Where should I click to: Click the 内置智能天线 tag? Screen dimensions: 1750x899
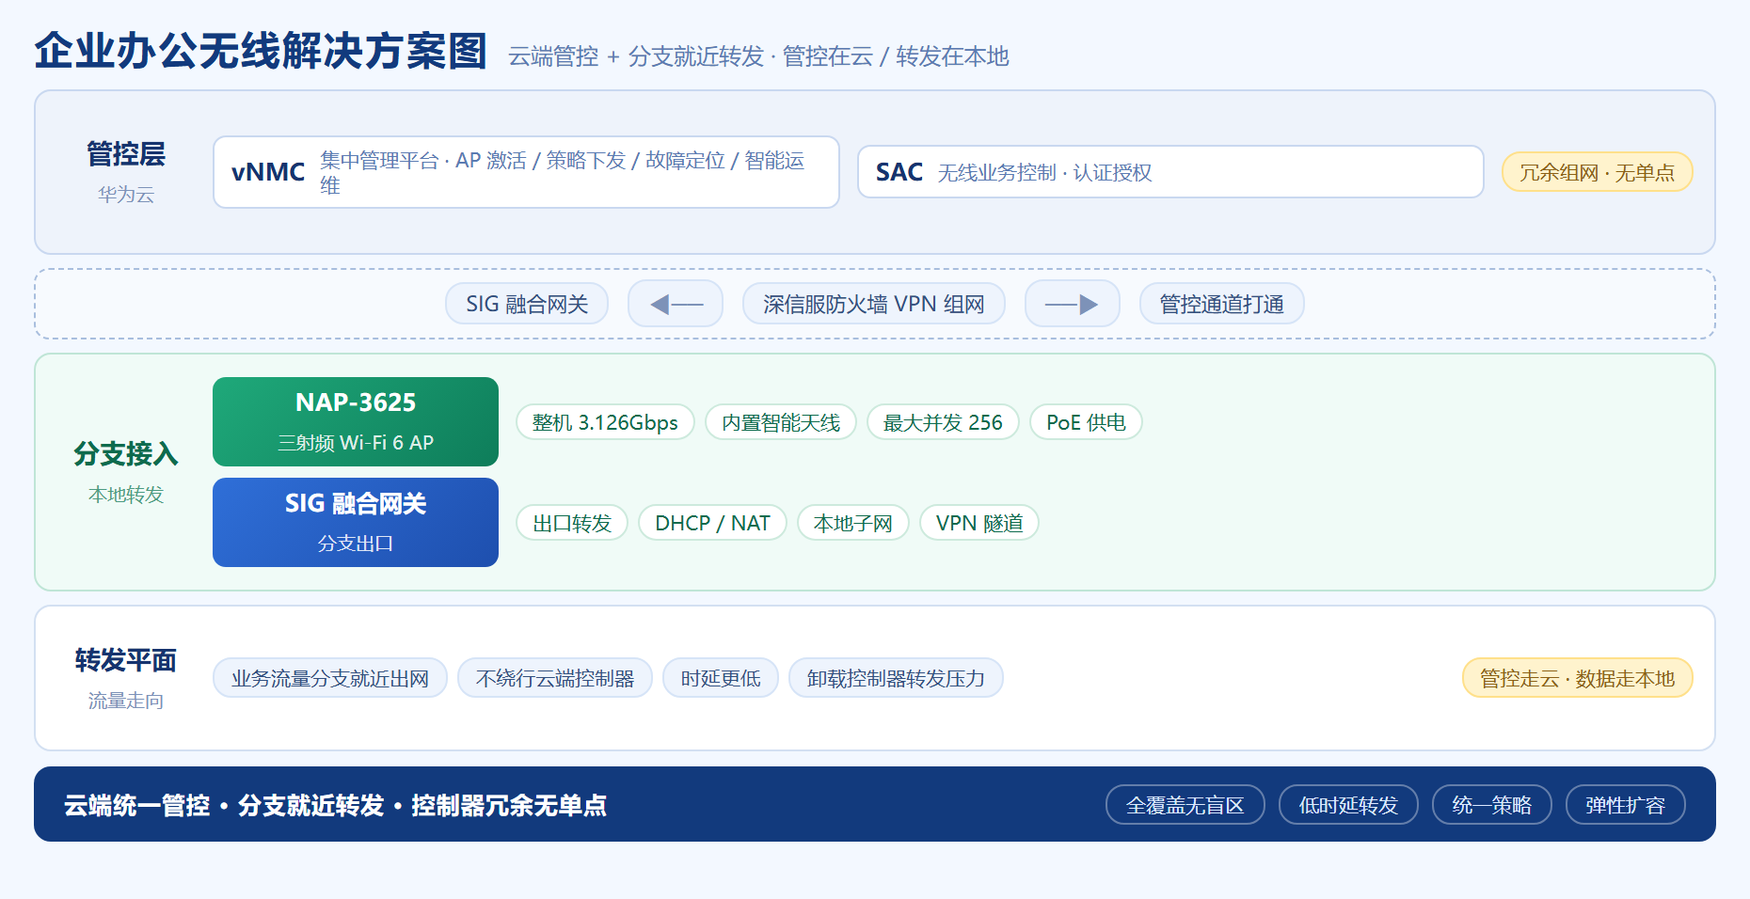781,422
